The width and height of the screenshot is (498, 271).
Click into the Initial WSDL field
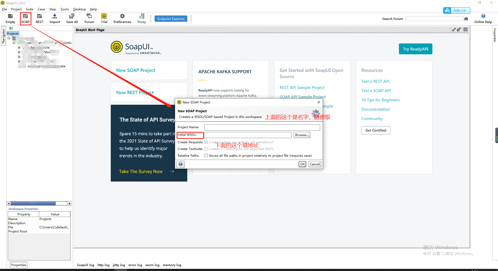coord(248,135)
